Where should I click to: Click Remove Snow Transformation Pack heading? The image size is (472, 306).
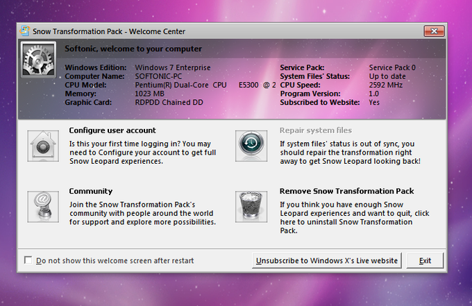347,192
